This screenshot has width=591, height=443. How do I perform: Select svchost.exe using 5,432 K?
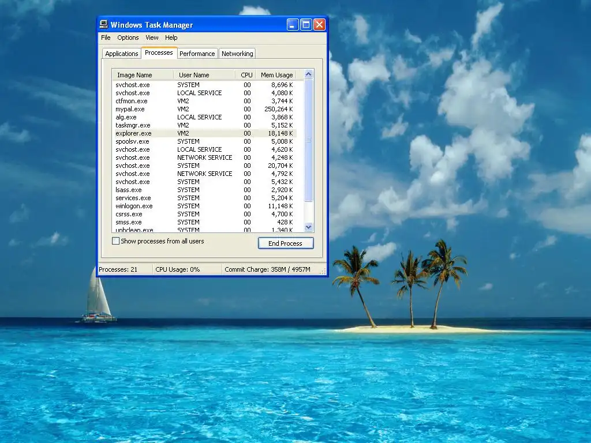click(205, 182)
